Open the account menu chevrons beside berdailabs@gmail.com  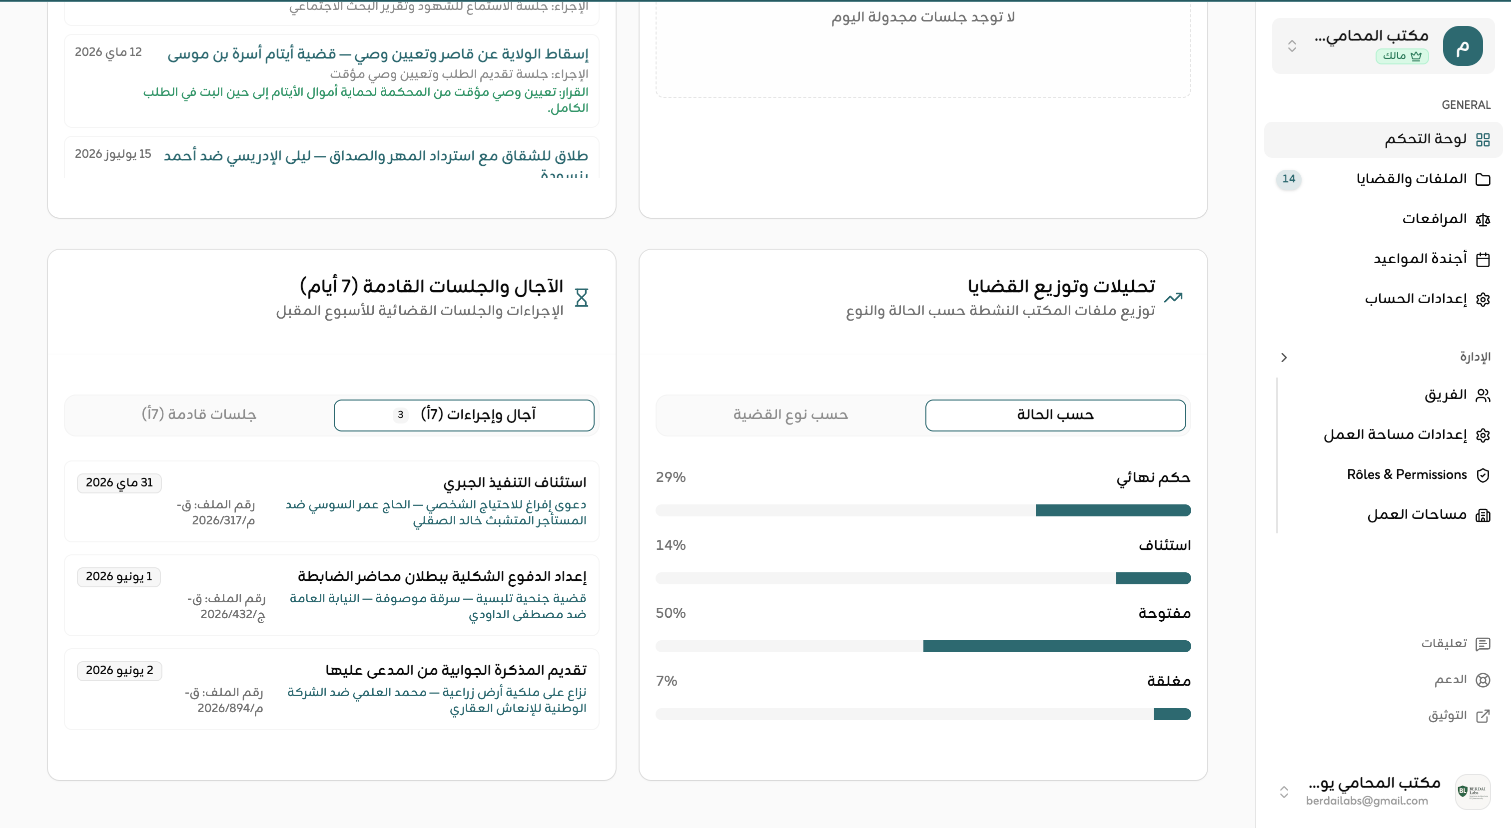1284,792
